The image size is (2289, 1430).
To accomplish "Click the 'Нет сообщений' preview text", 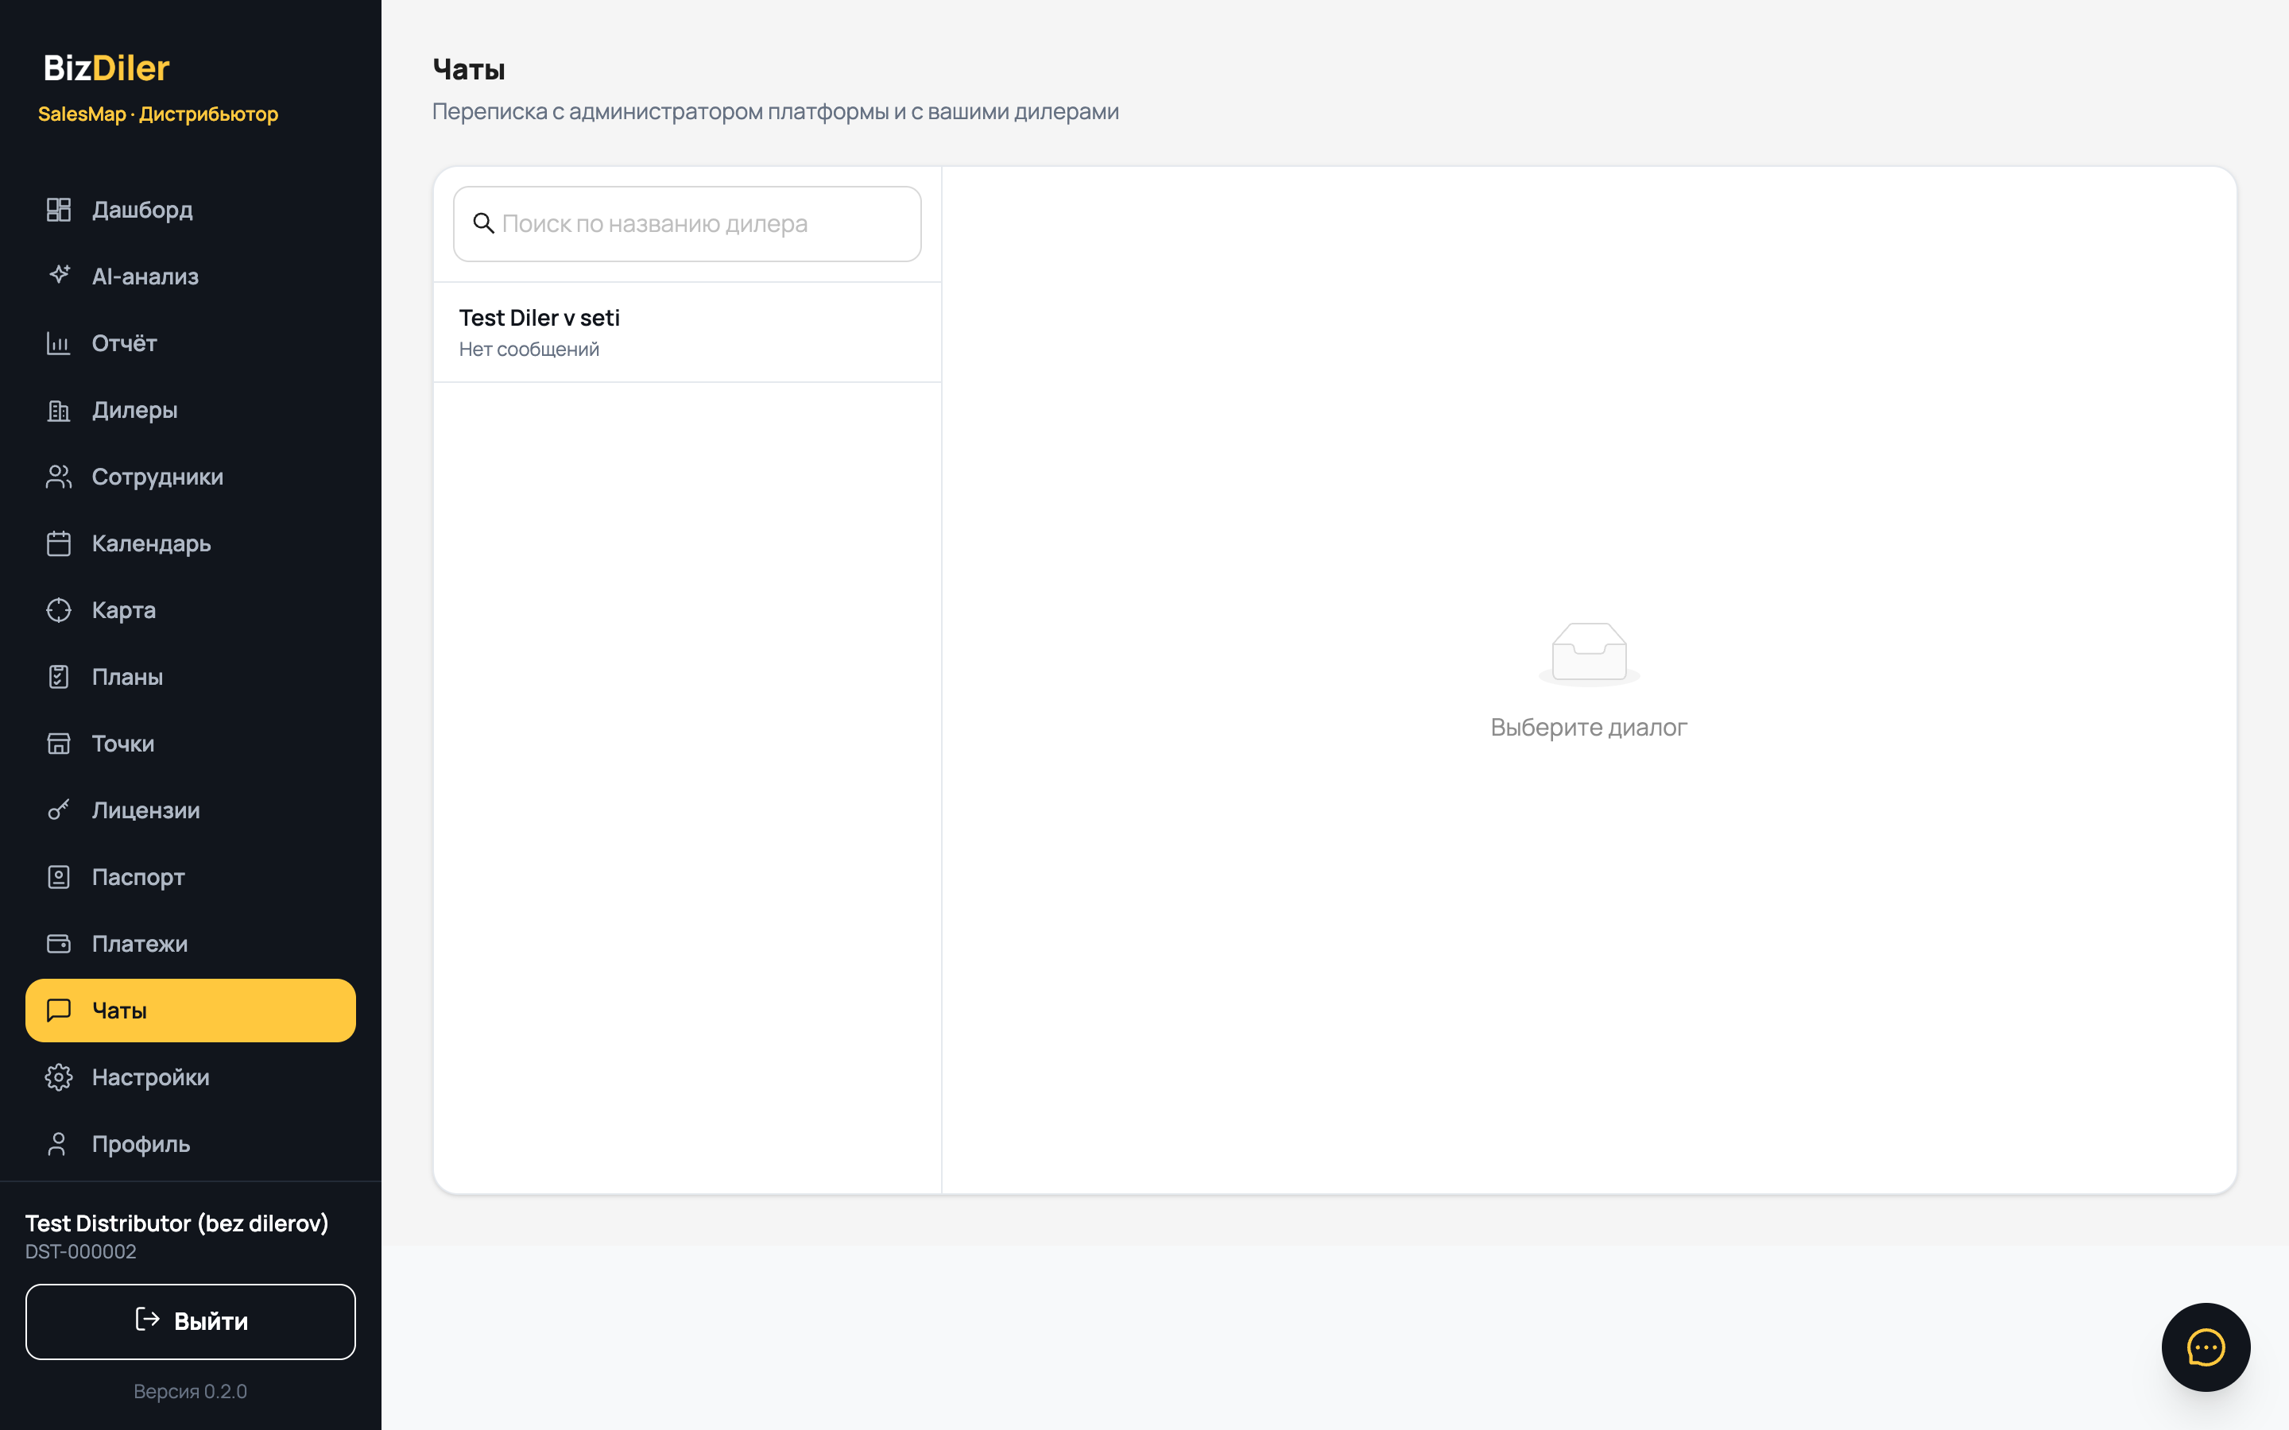I will [x=529, y=349].
